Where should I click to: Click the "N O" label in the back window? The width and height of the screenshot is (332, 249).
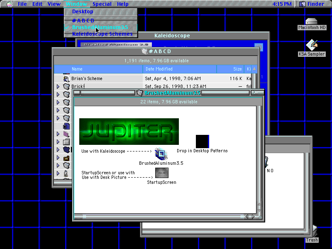[270, 171]
